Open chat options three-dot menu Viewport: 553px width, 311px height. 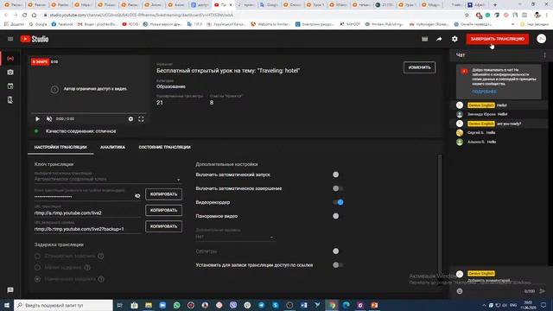(x=544, y=55)
